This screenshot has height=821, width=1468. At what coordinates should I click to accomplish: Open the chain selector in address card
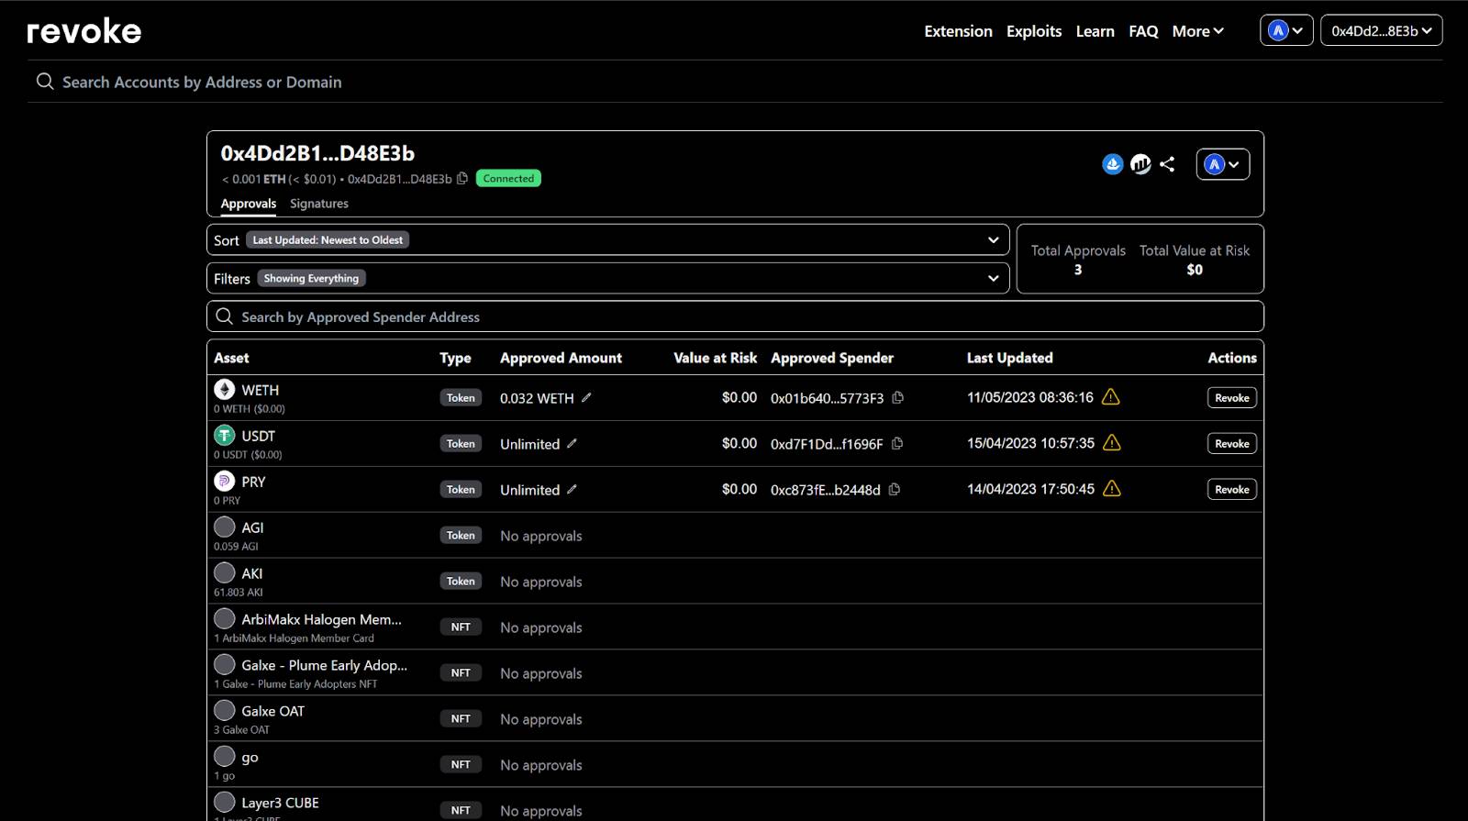(x=1222, y=164)
